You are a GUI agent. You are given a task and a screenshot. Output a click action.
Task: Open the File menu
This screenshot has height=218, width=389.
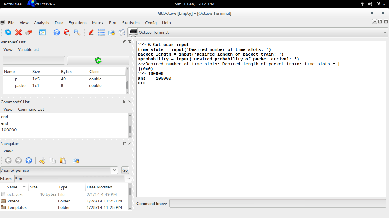tap(11, 23)
